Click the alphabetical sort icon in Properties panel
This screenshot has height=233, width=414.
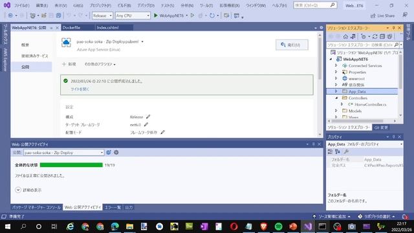pos(338,151)
